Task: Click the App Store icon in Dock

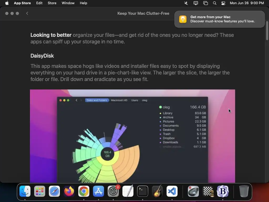Action: pyautogui.click(x=99, y=191)
